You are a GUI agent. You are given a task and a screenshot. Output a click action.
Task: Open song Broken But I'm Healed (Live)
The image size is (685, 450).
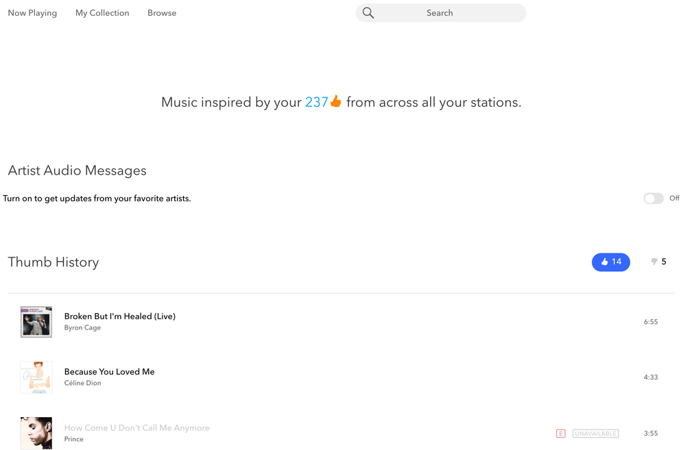(120, 316)
